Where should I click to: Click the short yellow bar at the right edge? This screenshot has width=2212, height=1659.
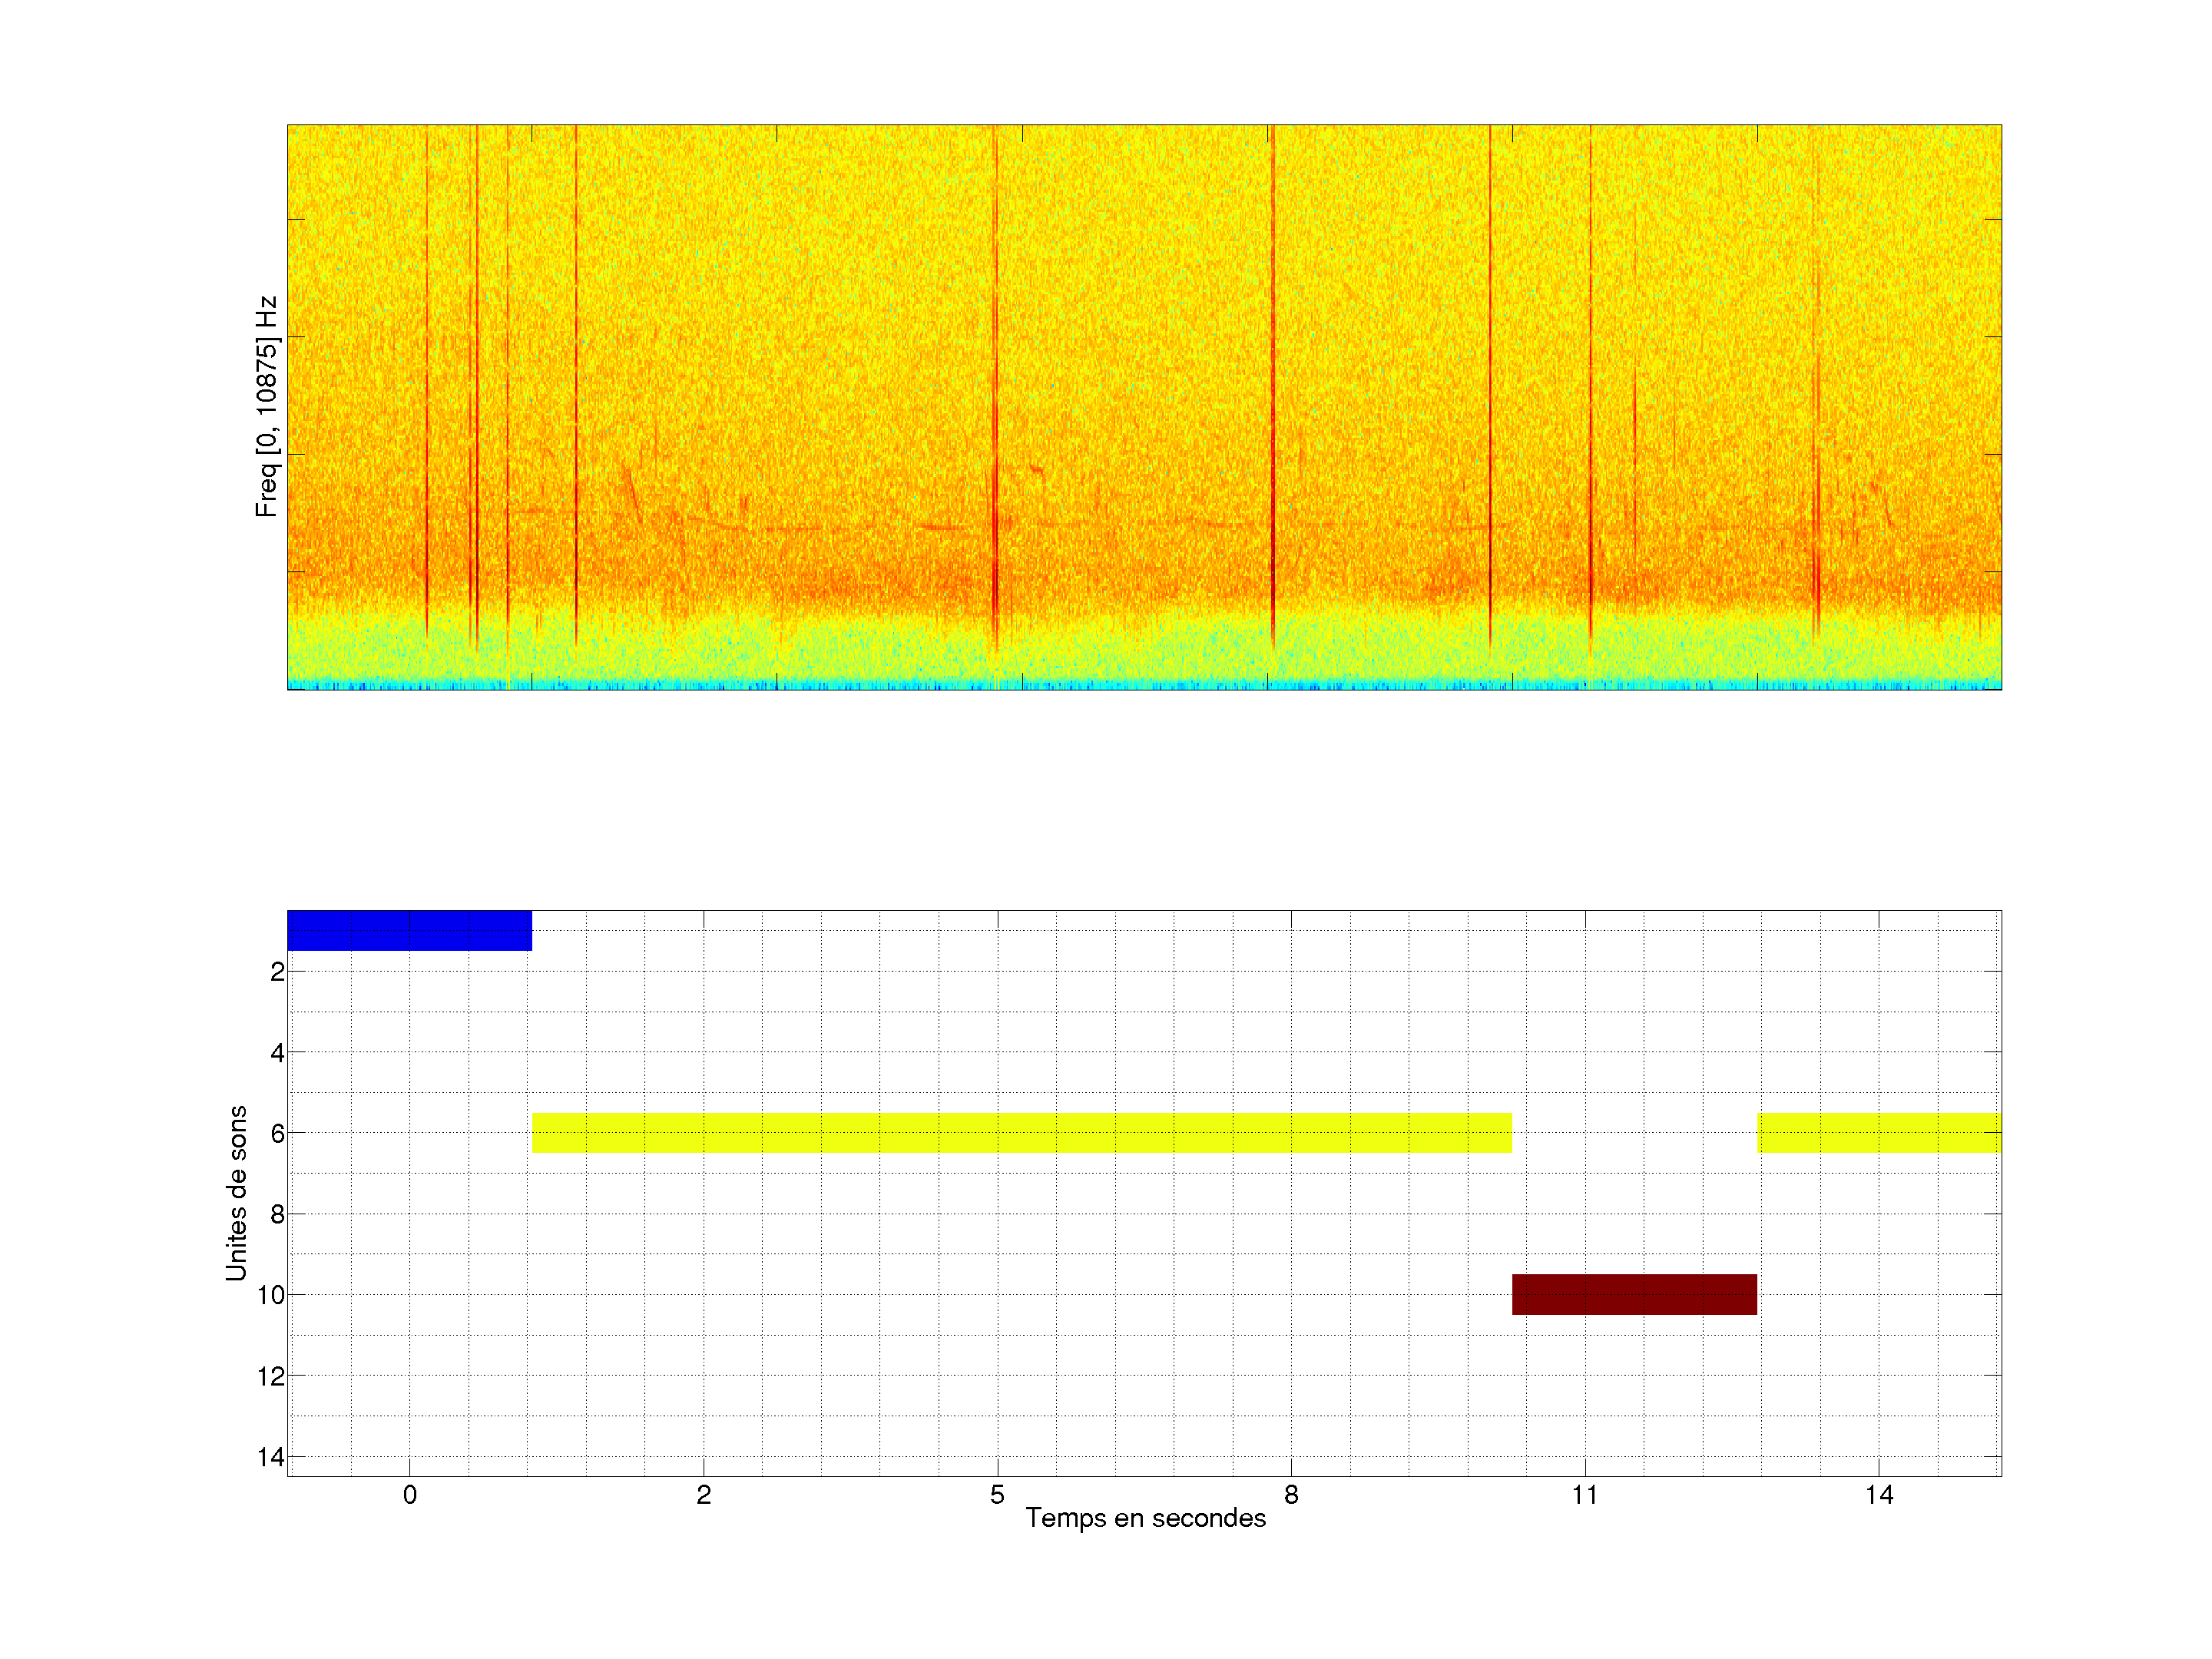(1879, 1133)
